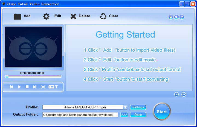The width and height of the screenshot is (197, 127).
Task: Toggle fullscreen preview mode
Action: tap(43, 87)
